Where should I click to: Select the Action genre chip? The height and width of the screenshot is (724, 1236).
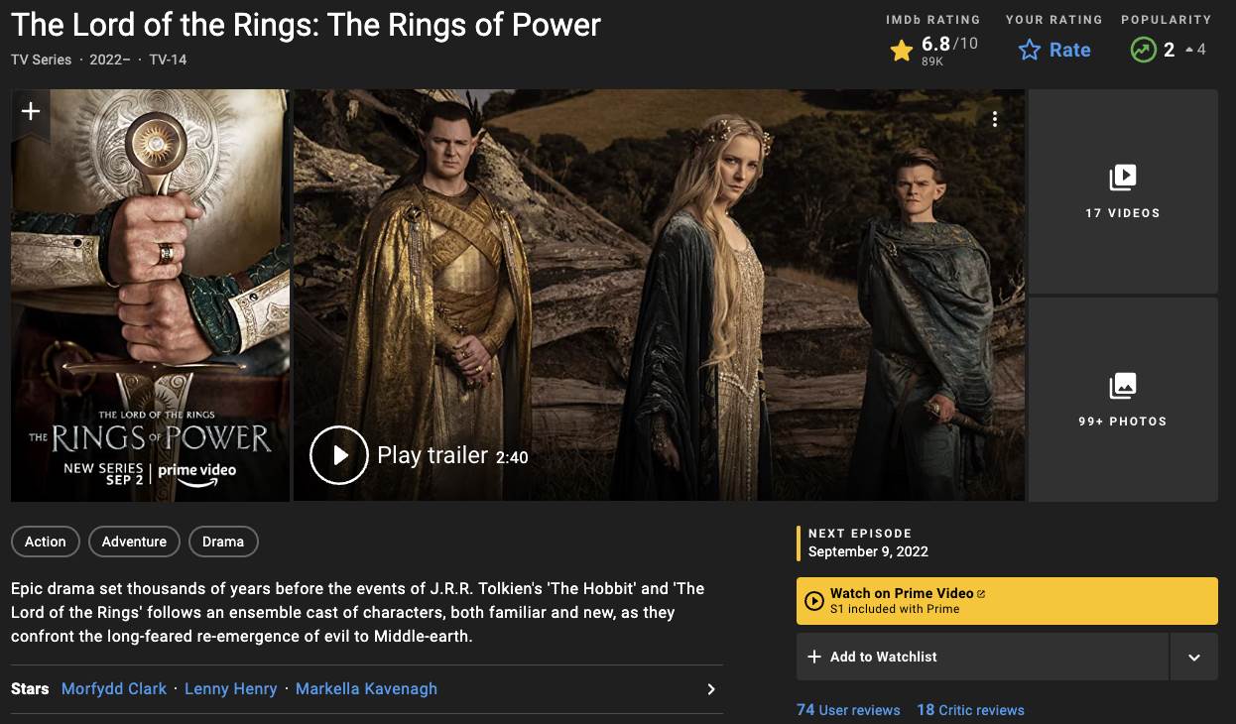pos(46,542)
